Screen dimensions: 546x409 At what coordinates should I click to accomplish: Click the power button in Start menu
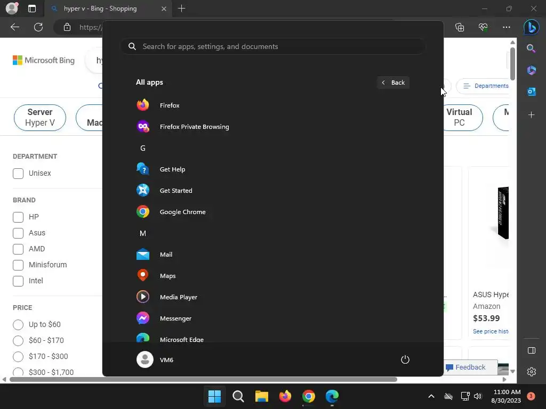(x=405, y=359)
